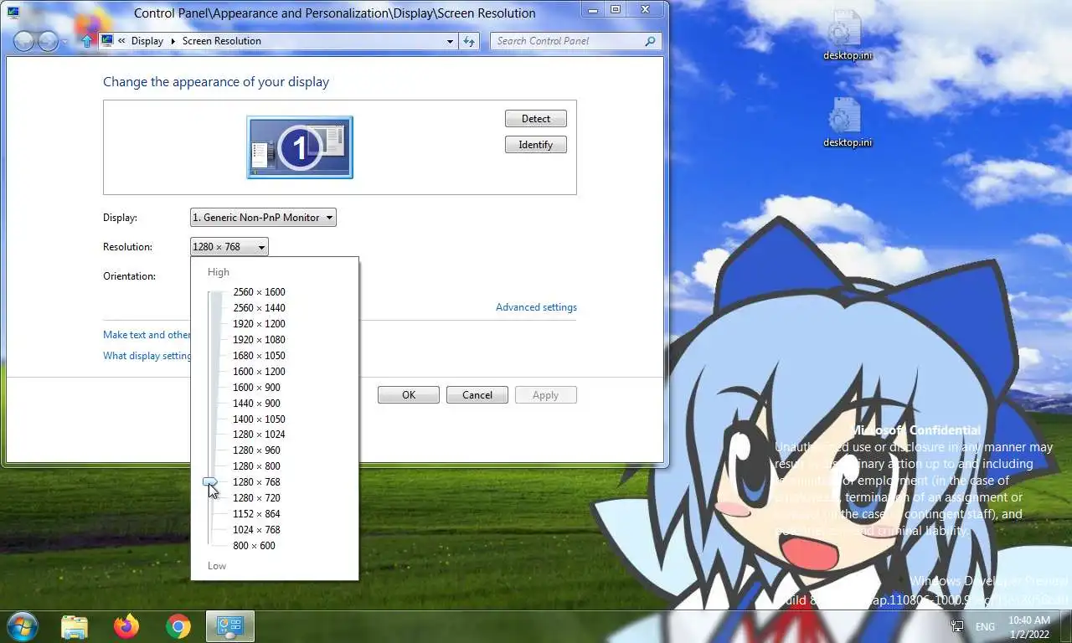Select 1280 × 1024 resolution

tap(259, 435)
